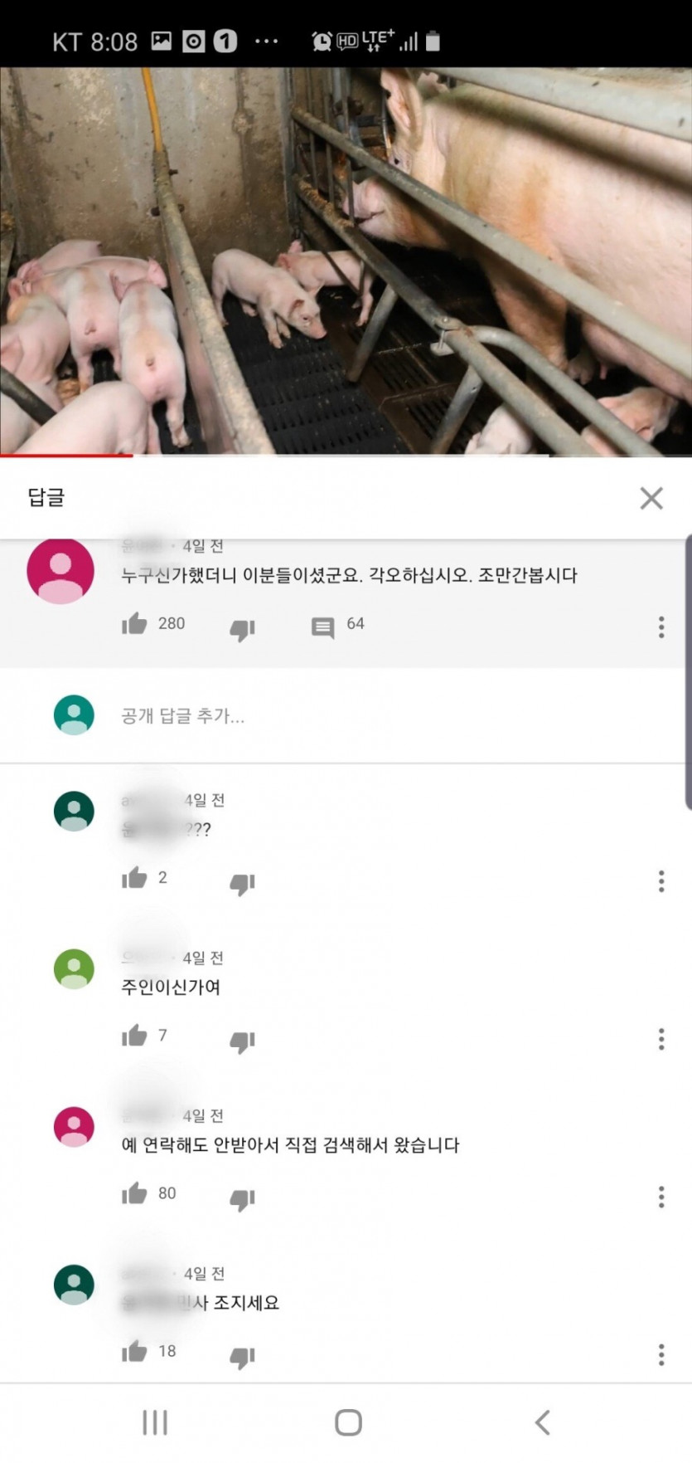Open options menu for 주인이신가여 reply
692x1463 pixels.
661,1038
